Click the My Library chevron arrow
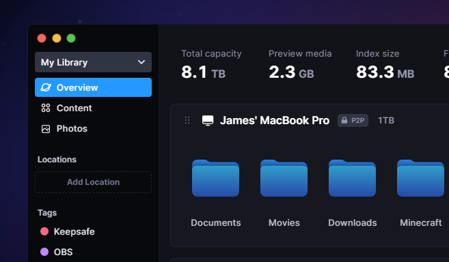This screenshot has width=449, height=262. pyautogui.click(x=141, y=62)
